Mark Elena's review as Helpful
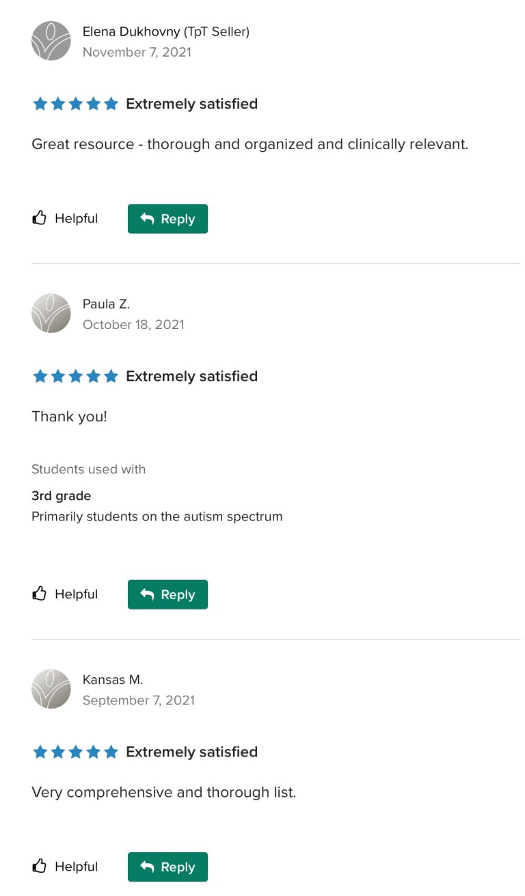The width and height of the screenshot is (525, 896). [x=64, y=218]
